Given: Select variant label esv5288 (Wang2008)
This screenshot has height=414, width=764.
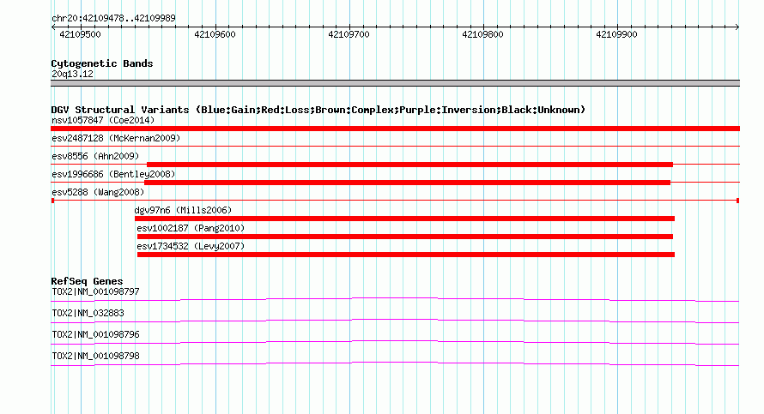Looking at the screenshot, I should click(98, 192).
